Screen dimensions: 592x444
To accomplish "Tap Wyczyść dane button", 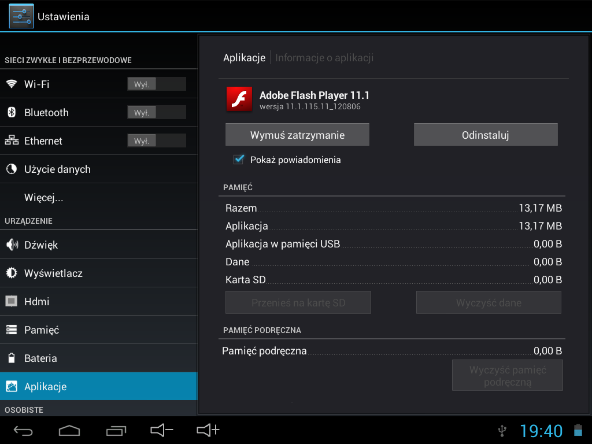I will pos(489,302).
